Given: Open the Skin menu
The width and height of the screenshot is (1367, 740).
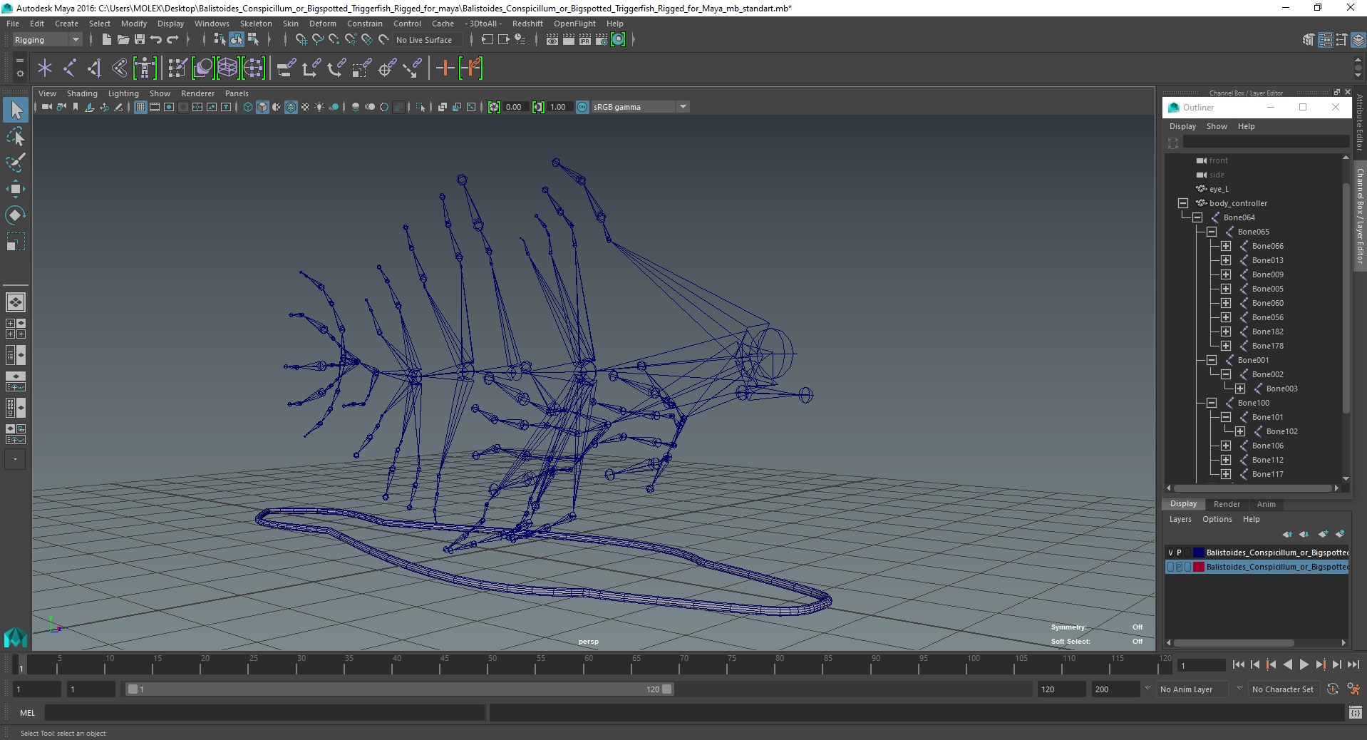Looking at the screenshot, I should click(290, 24).
